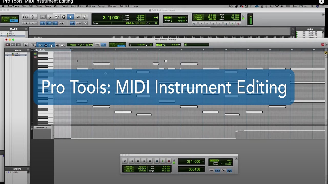Select Rhodes track in Edit window track list

pyautogui.click(x=12, y=36)
